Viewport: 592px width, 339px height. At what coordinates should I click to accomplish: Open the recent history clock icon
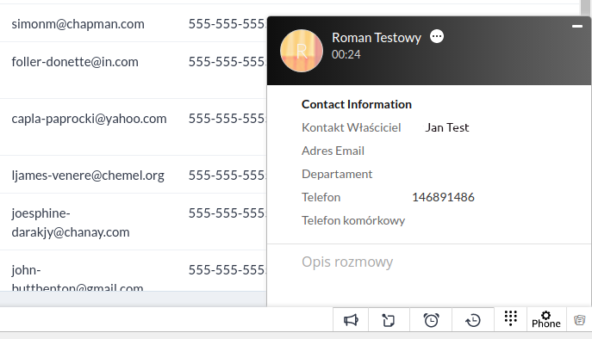pos(473,320)
